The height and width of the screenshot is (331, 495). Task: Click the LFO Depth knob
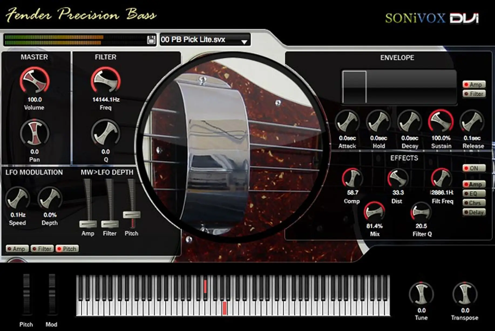[50, 198]
